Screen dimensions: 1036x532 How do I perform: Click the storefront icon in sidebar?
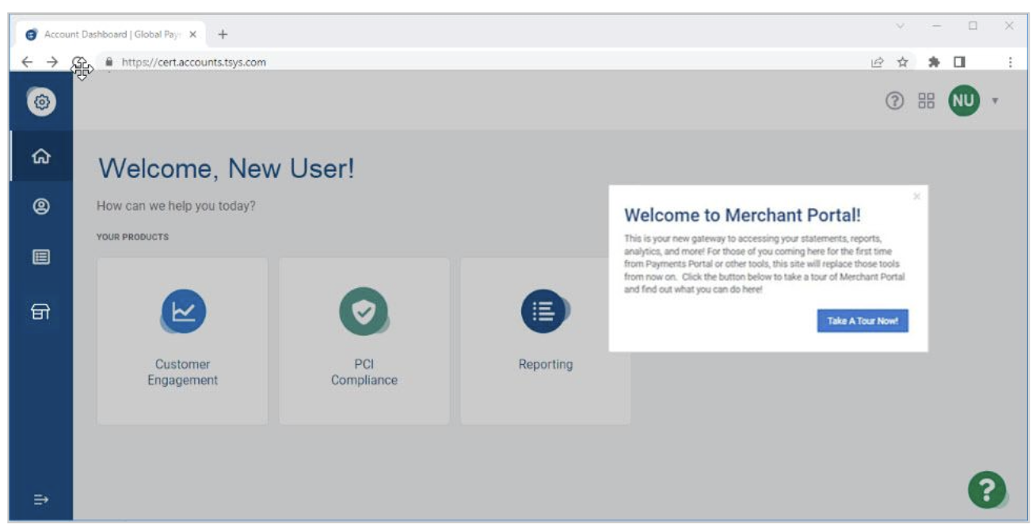pos(40,312)
